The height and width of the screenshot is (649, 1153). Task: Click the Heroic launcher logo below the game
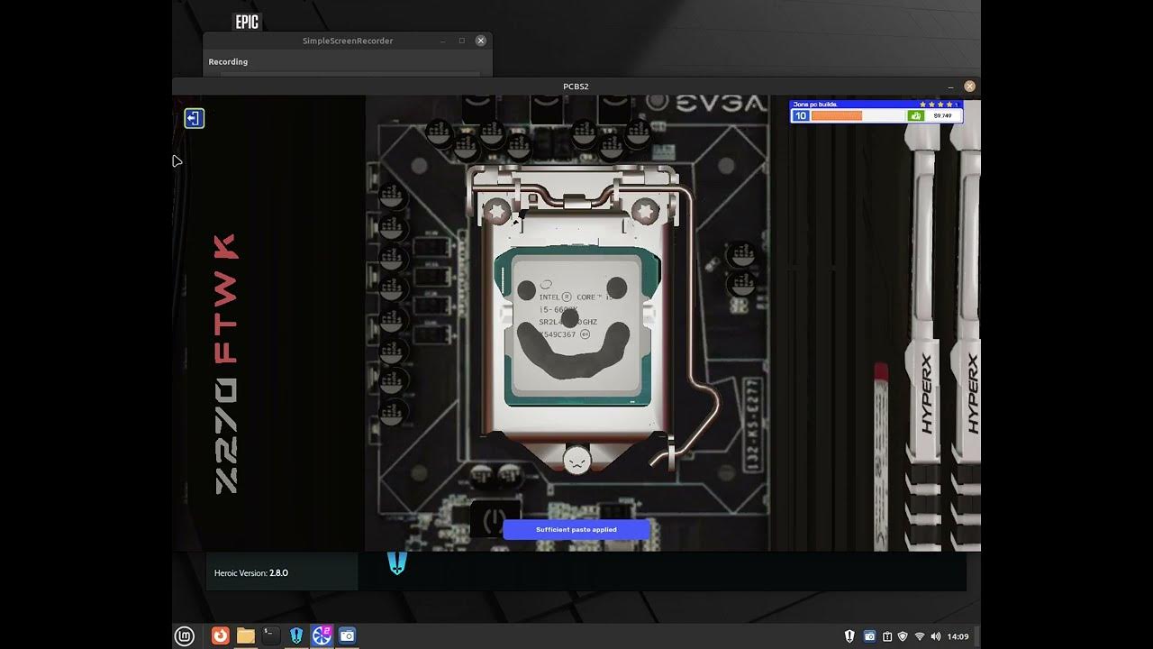click(x=397, y=563)
